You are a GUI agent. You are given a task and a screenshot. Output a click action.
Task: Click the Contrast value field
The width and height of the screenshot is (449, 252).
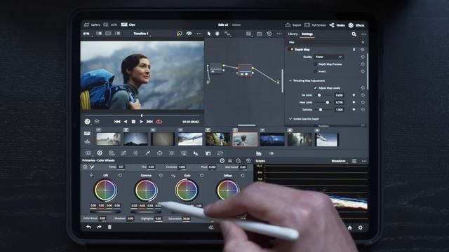[x=182, y=167]
